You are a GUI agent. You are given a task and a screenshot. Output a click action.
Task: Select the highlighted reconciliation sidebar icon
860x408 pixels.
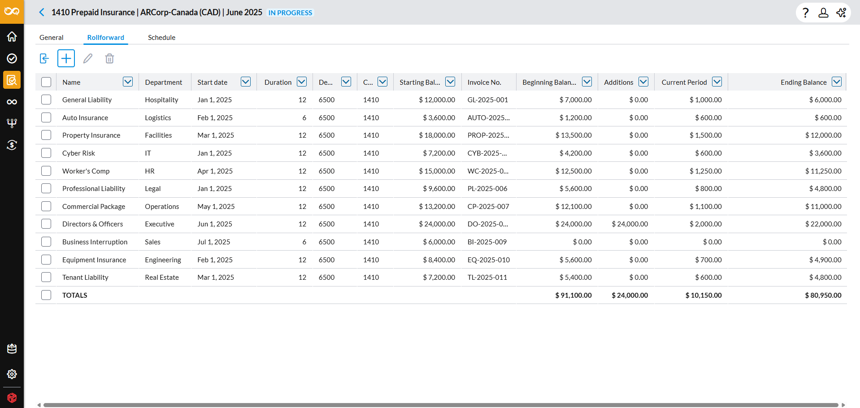click(x=12, y=80)
